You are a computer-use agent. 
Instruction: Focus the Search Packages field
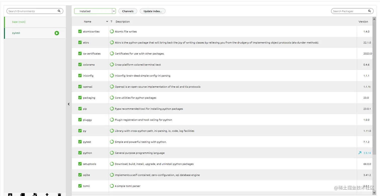point(352,11)
